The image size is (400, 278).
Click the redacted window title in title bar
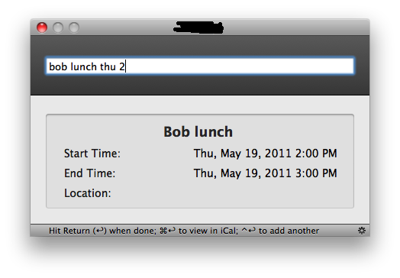(x=198, y=27)
